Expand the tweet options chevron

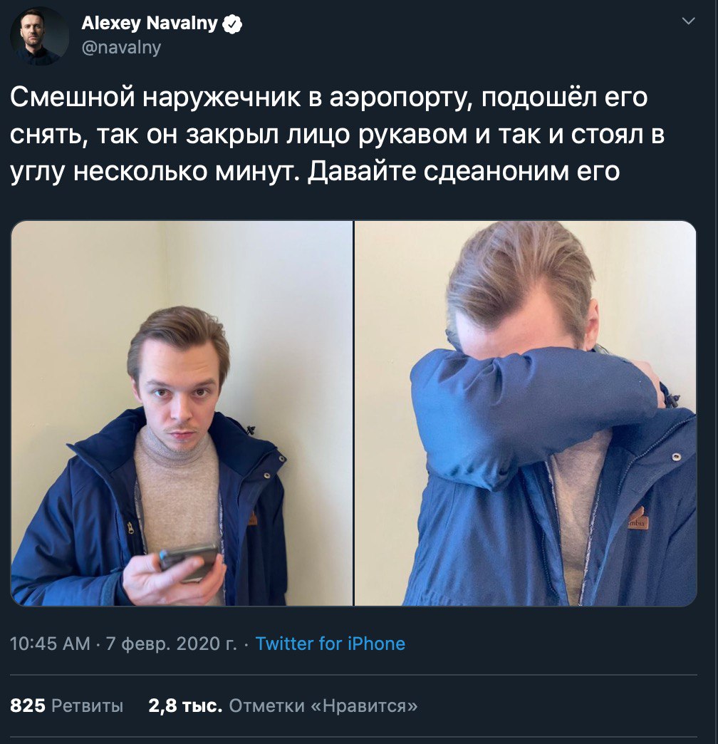pos(688,21)
